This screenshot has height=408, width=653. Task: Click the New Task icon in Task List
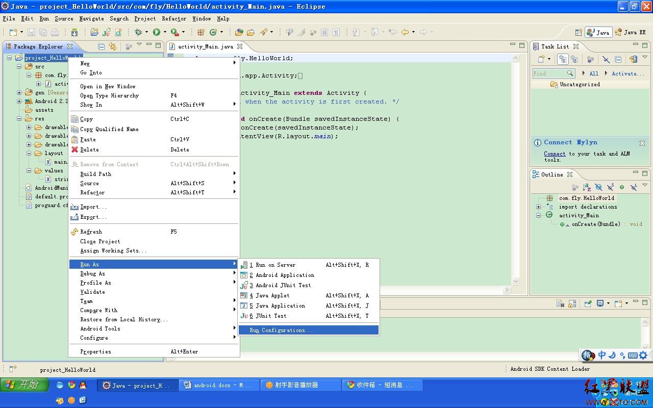point(541,60)
